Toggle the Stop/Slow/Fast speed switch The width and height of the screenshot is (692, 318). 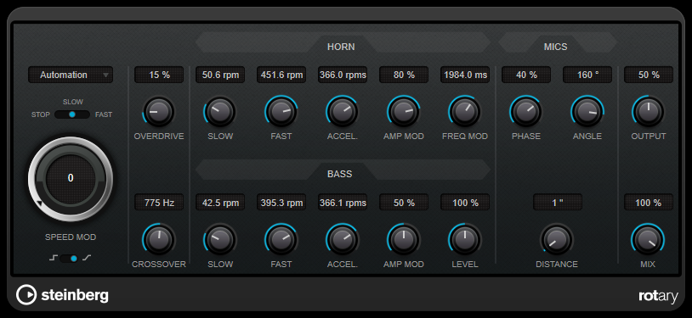(x=72, y=114)
